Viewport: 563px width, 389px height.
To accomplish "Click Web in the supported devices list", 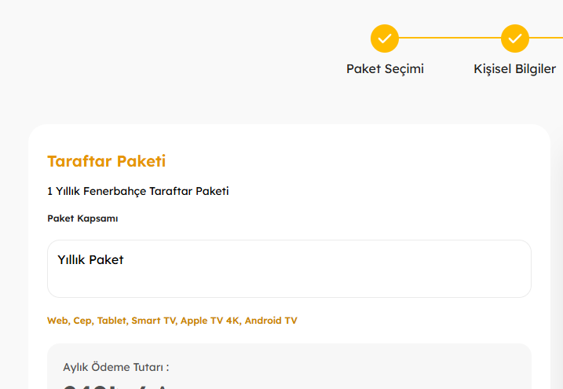I will 59,321.
